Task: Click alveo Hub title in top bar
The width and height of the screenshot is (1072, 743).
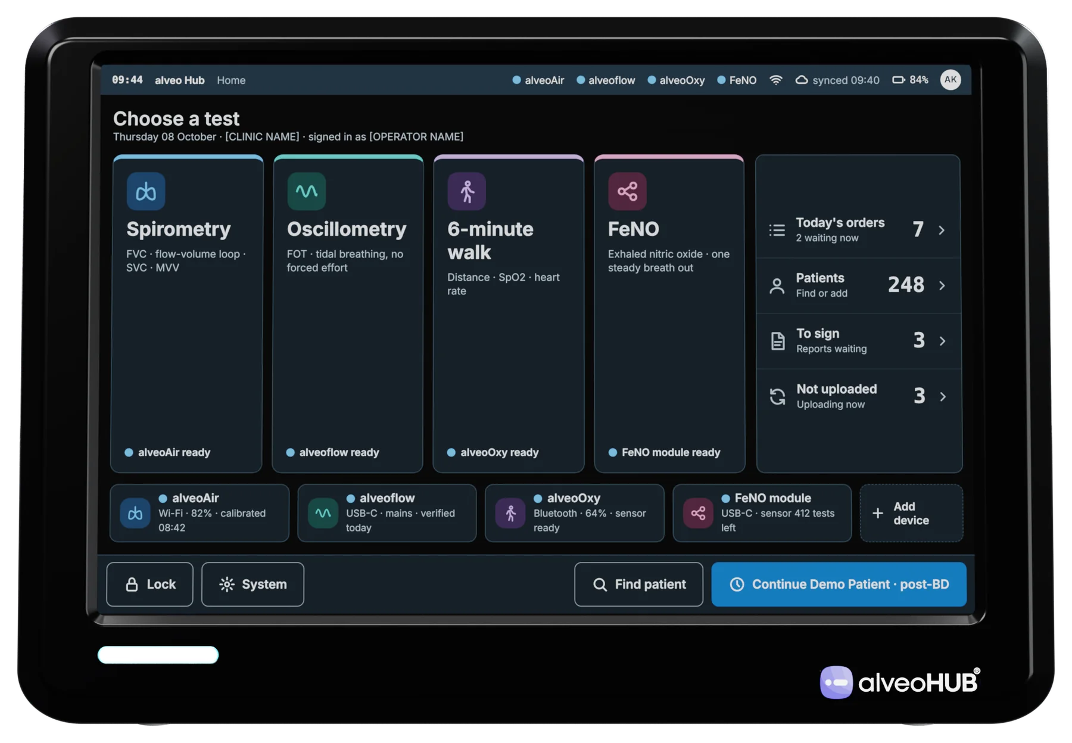Action: click(x=179, y=80)
